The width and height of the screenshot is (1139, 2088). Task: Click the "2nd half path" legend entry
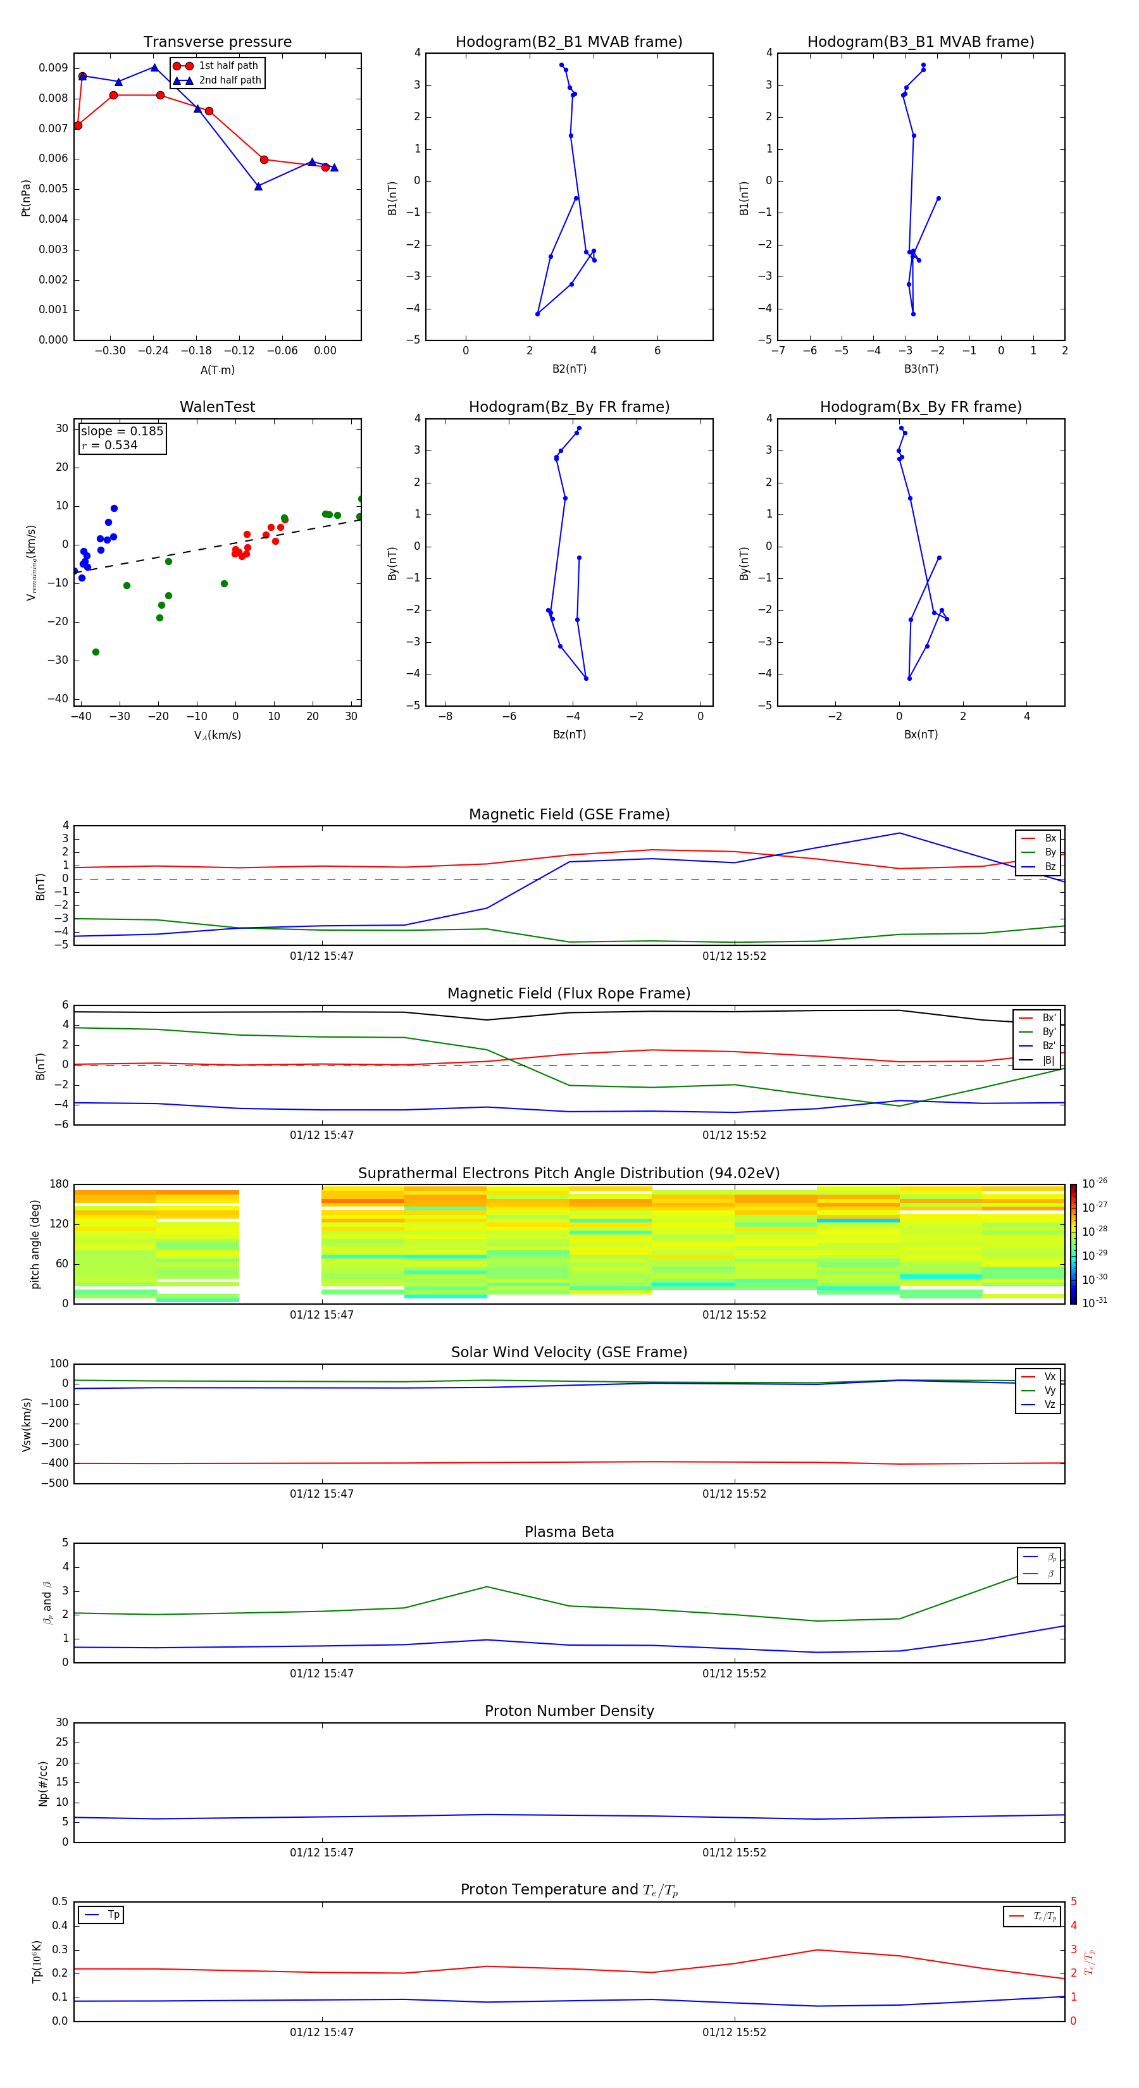(x=217, y=80)
